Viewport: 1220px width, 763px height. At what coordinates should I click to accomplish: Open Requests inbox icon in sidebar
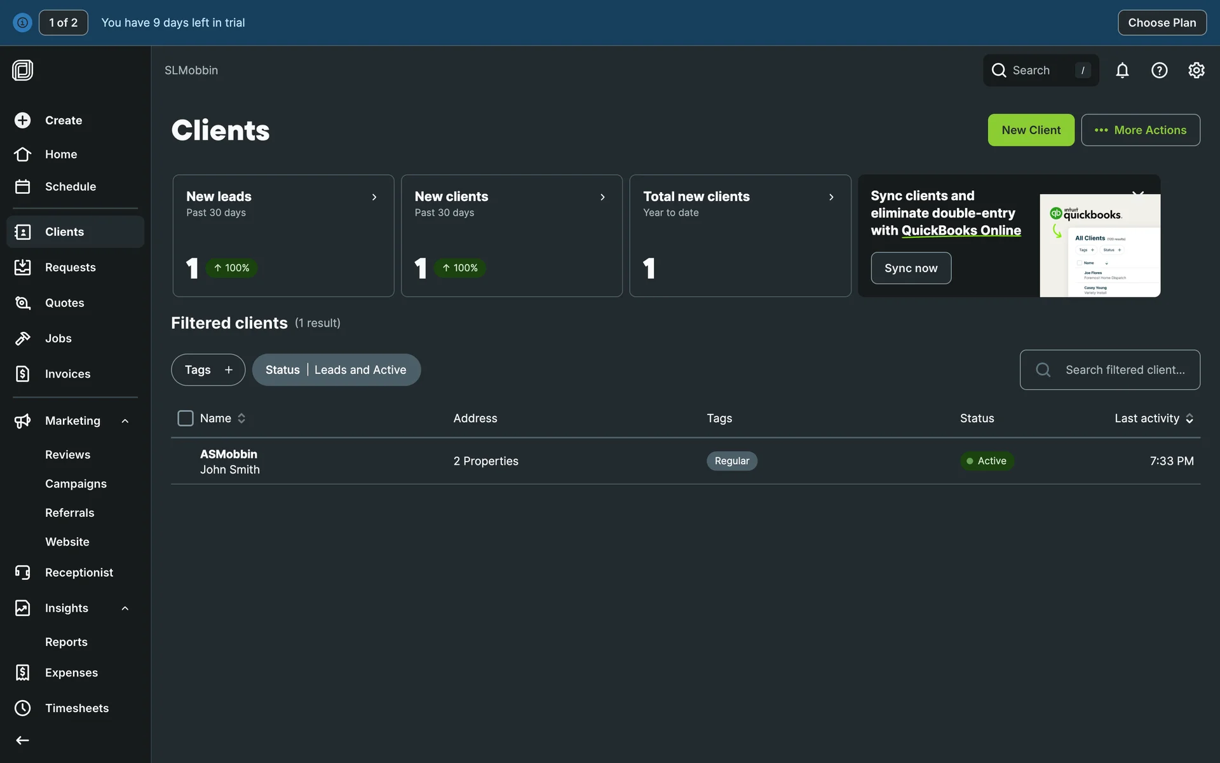(x=23, y=267)
